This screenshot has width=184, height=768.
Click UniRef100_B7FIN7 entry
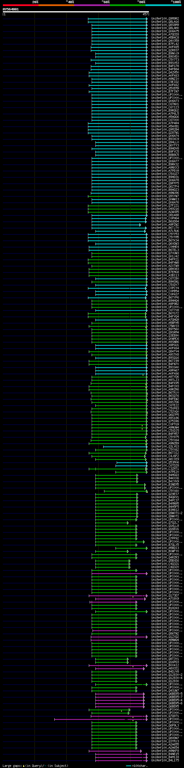tap(165, 92)
